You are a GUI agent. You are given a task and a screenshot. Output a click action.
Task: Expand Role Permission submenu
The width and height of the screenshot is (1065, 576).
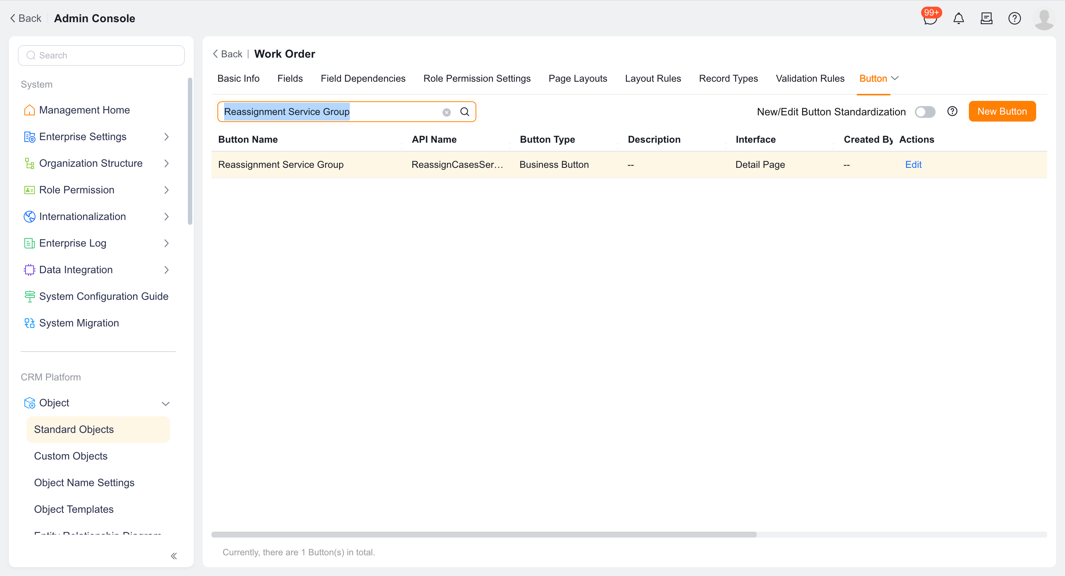[166, 190]
